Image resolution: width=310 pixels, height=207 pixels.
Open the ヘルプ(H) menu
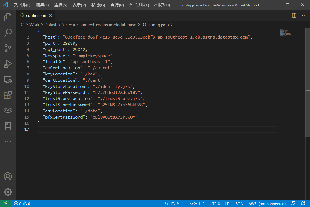tap(162, 5)
